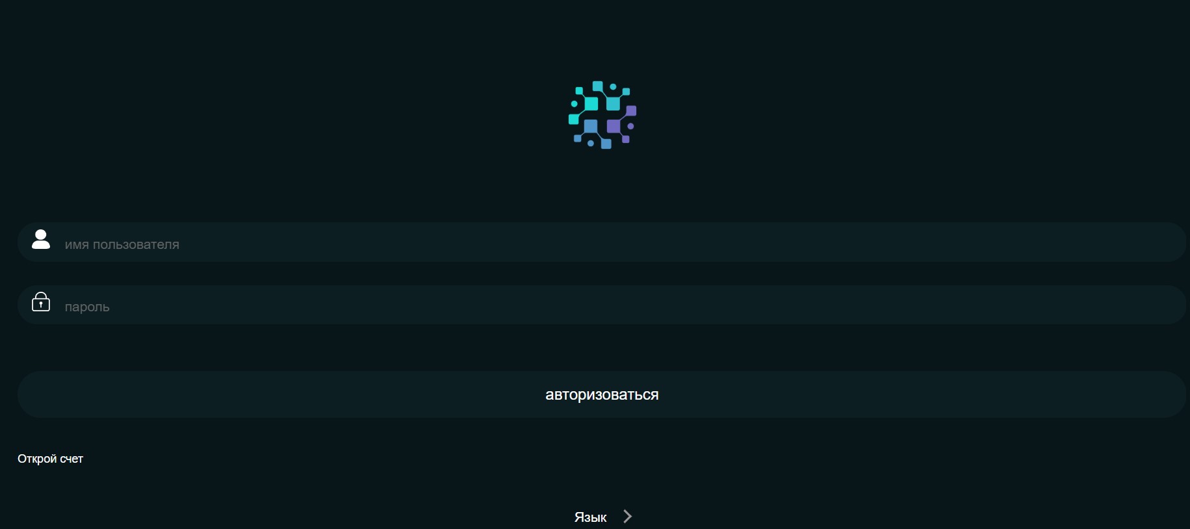Focus the имя пользователя username field

pos(602,242)
